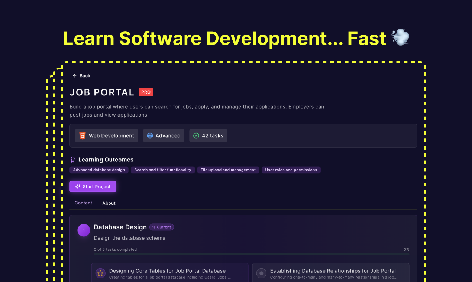Click the circle icon beside Establishing Database Relationships
This screenshot has width=472, height=282.
click(x=261, y=273)
